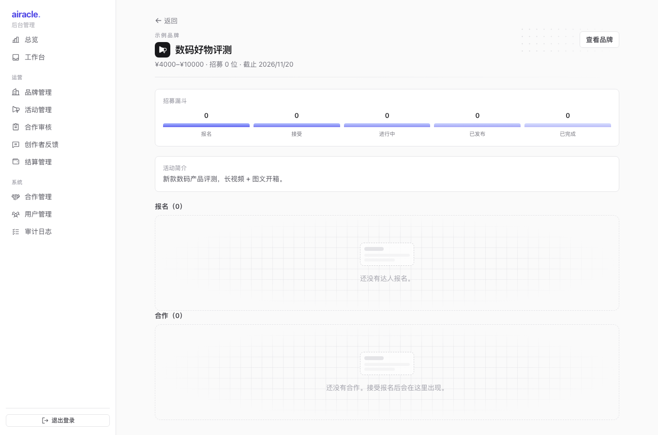The image size is (658, 435).
Task: Click the logout icon in 退出登录 button
Action: click(45, 420)
